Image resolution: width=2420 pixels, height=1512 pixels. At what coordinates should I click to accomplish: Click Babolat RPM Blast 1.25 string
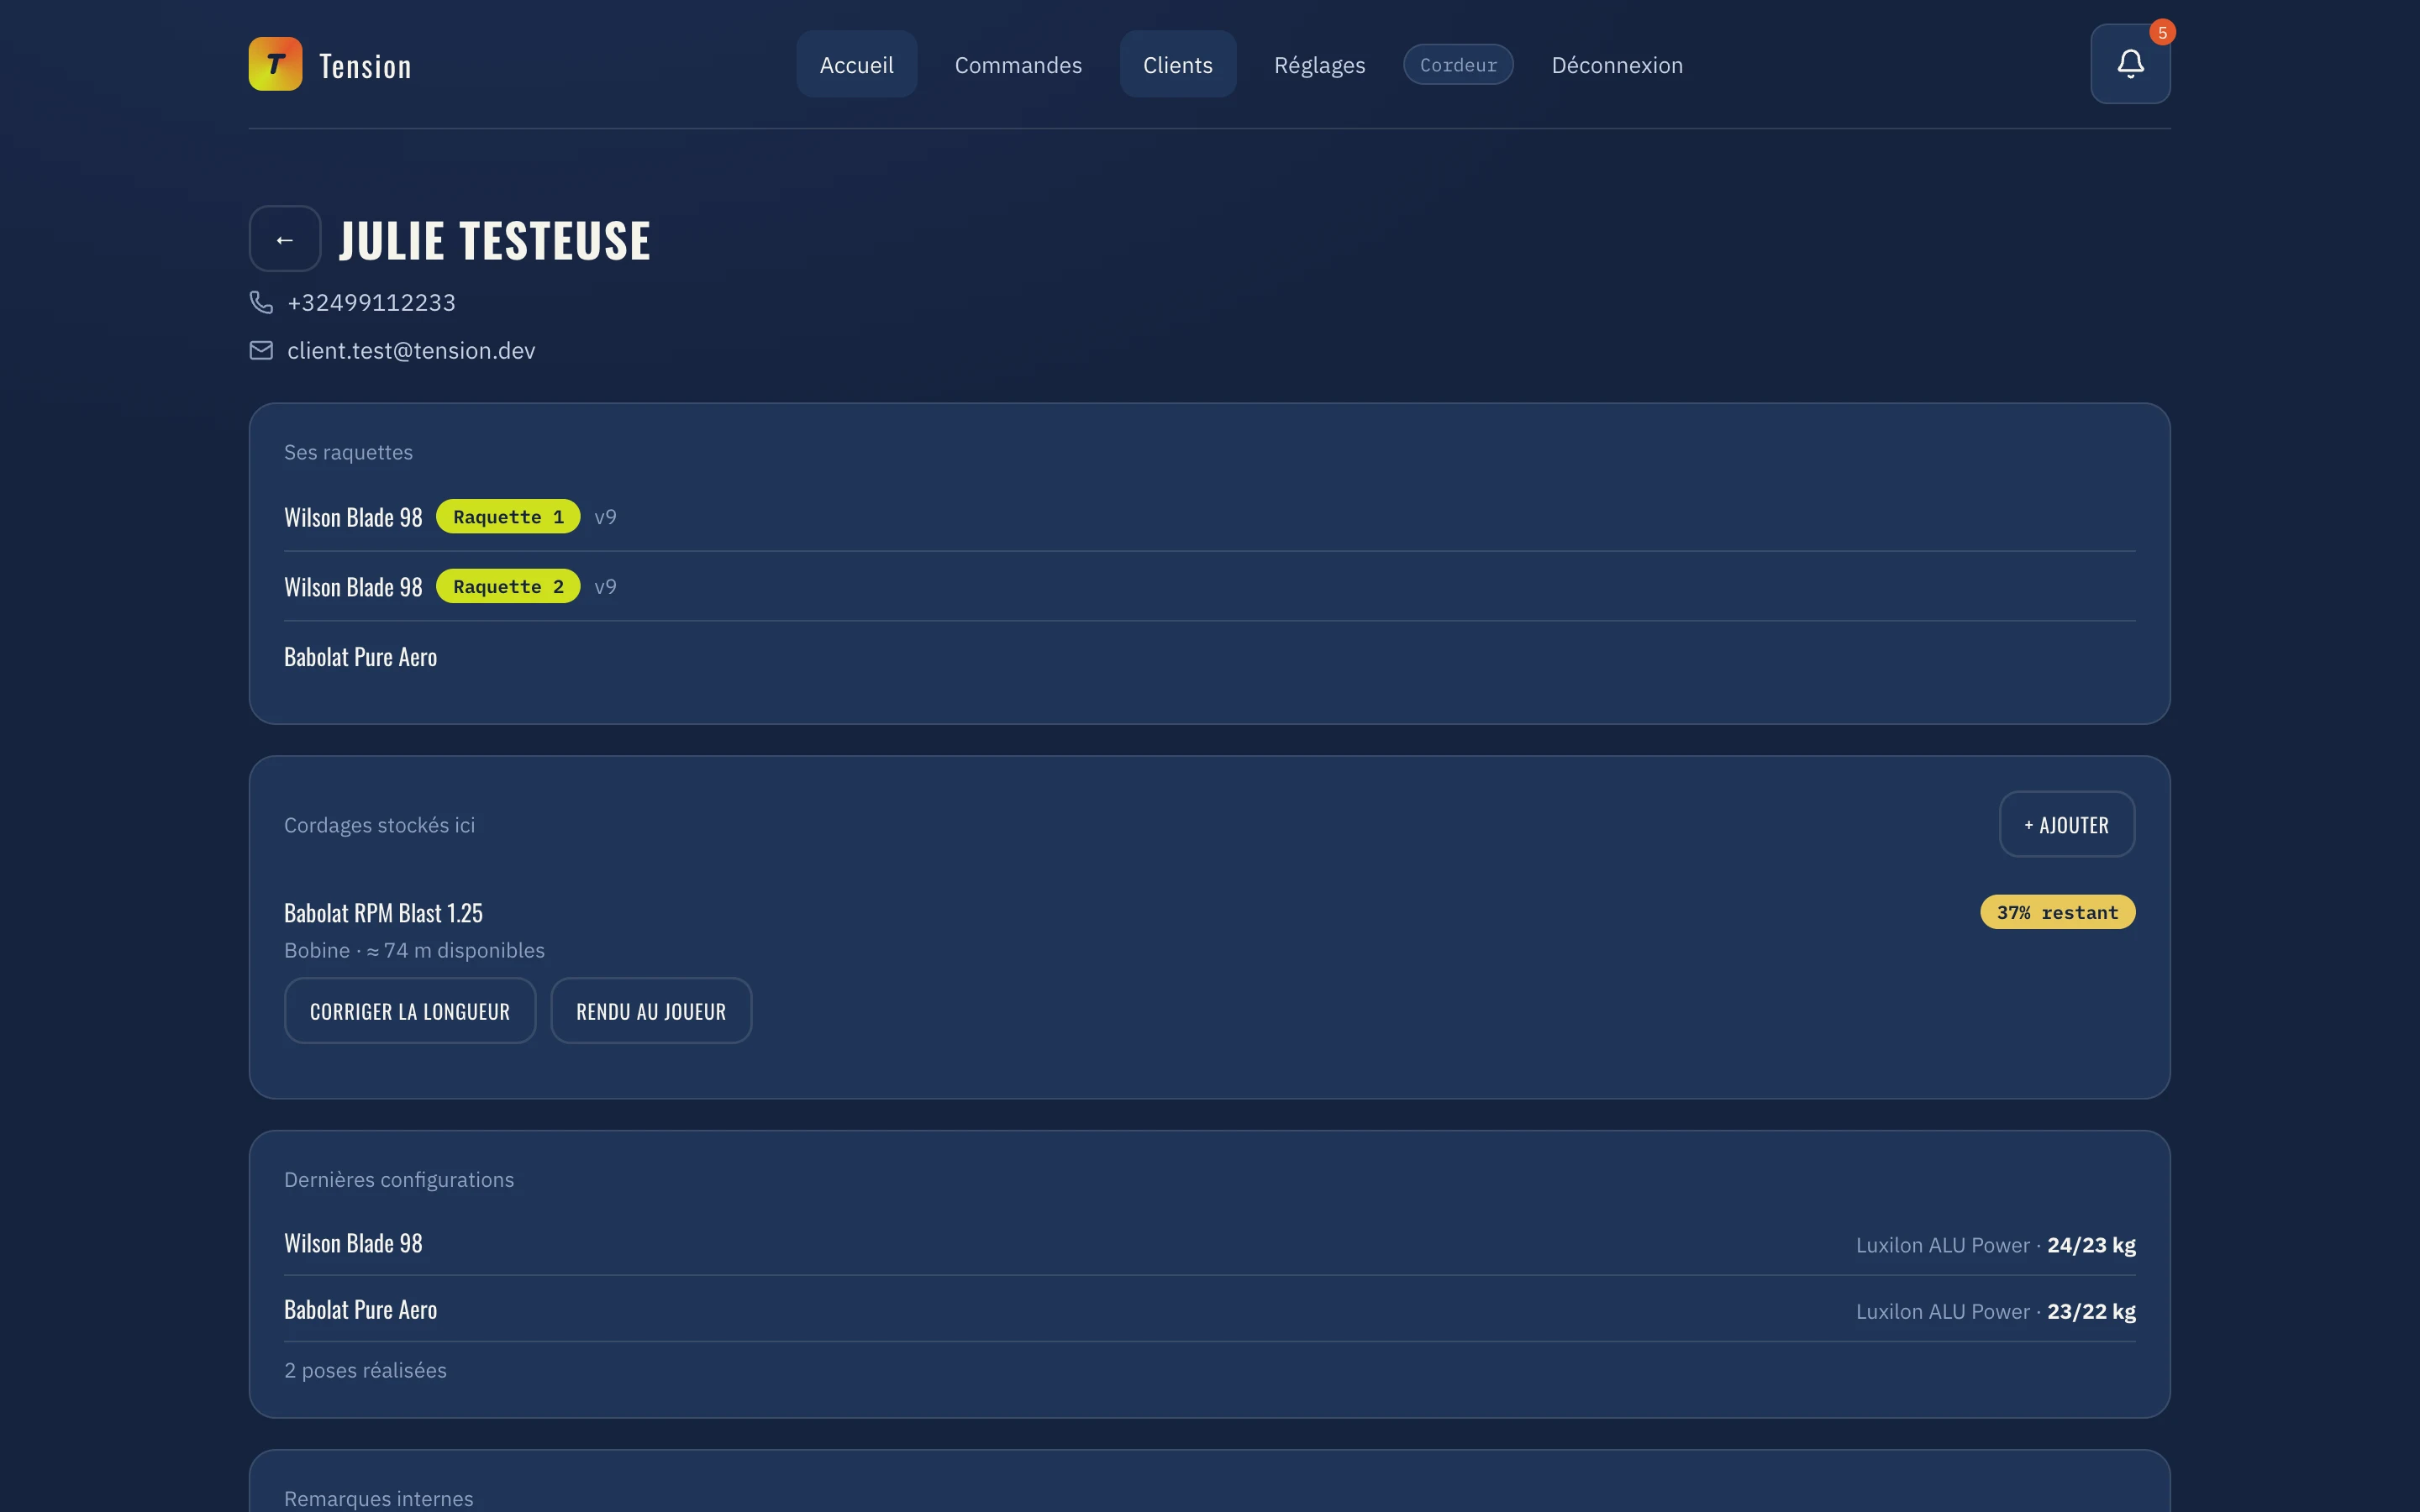coord(383,913)
